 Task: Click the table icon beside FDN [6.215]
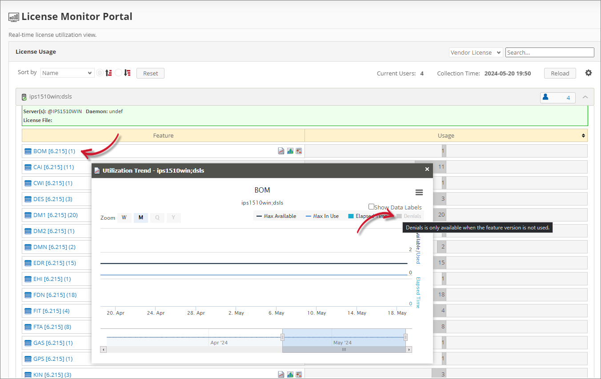click(28, 295)
